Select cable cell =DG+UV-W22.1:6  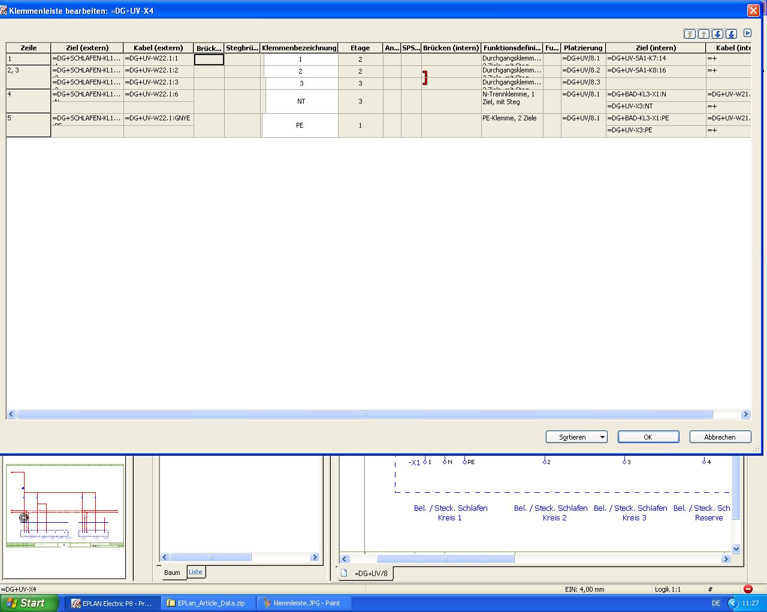tap(159, 95)
